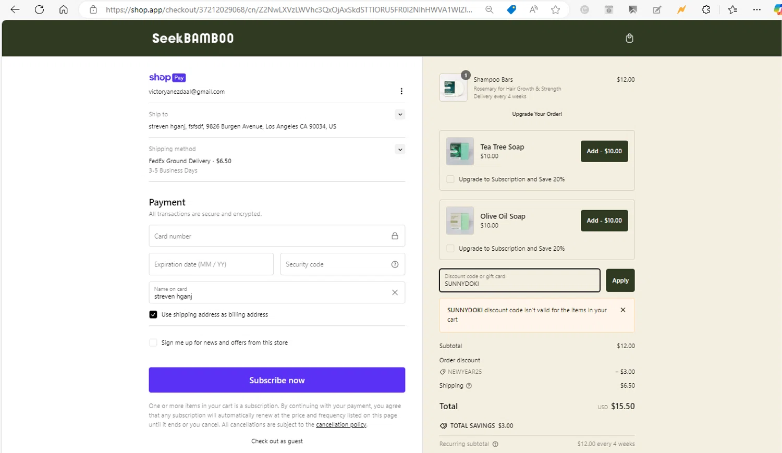
Task: Click the Tea Tree Soap thumbnail
Action: 460,151
